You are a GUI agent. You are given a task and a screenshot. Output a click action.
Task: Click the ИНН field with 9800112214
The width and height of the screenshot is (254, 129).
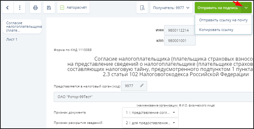coord(180,30)
